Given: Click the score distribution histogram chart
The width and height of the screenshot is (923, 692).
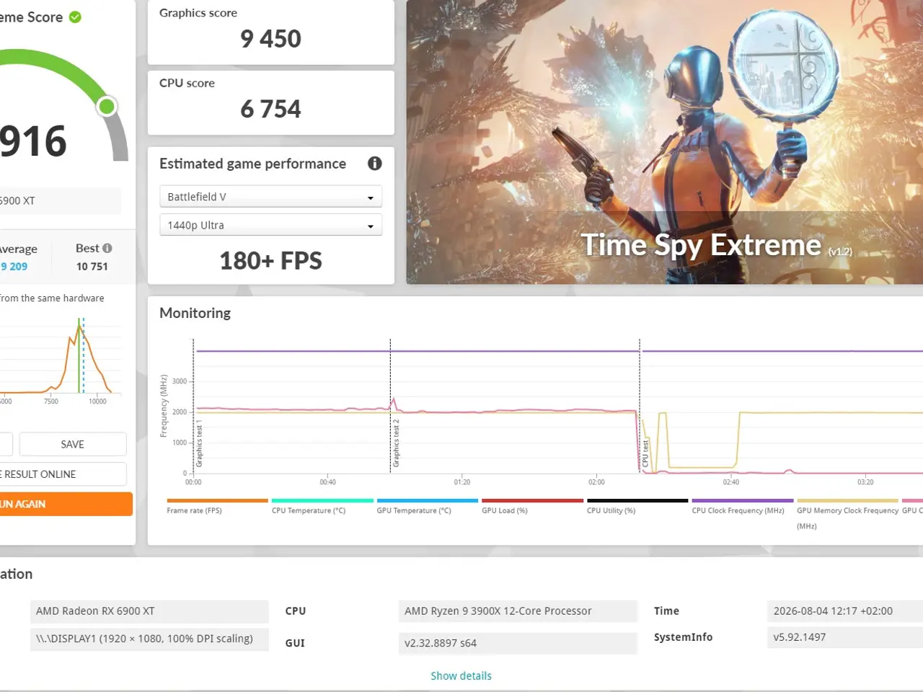Looking at the screenshot, I should tap(61, 358).
